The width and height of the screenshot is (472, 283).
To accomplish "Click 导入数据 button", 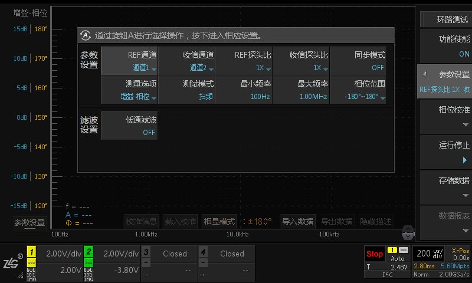I will point(298,222).
